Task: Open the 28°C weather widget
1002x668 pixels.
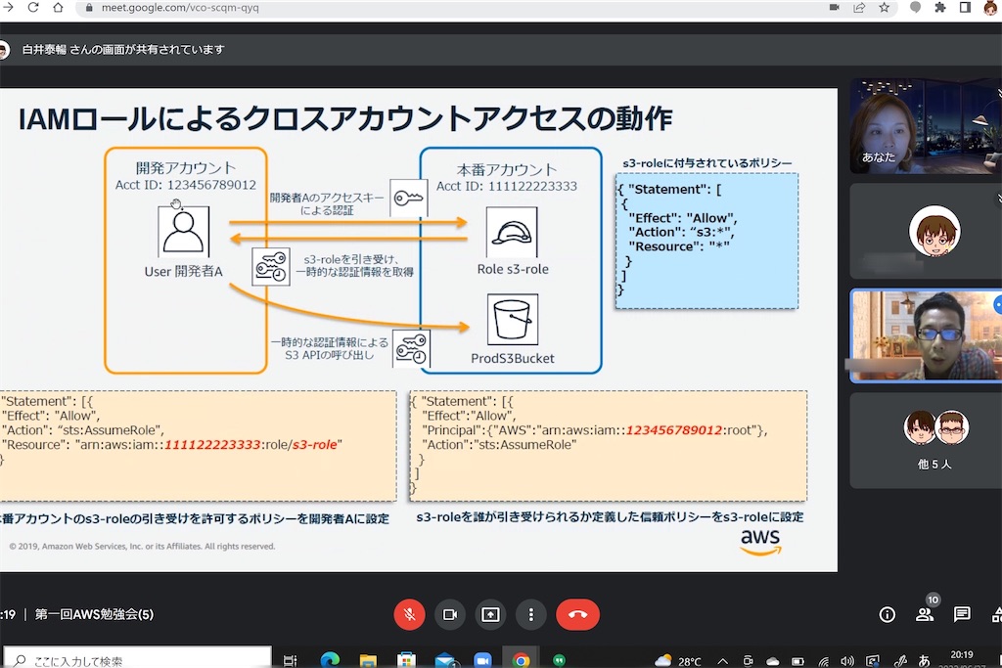Action: pos(678,661)
